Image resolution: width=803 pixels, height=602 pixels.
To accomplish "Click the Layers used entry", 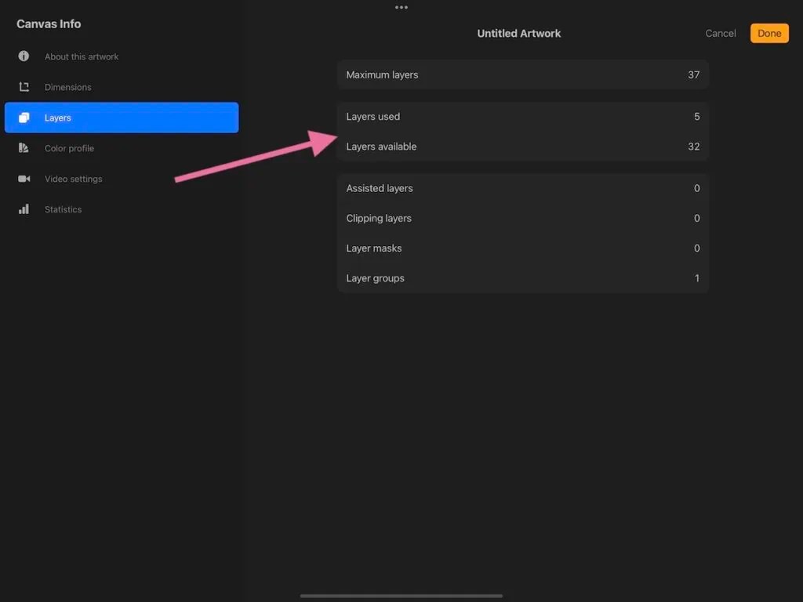I will tap(522, 116).
